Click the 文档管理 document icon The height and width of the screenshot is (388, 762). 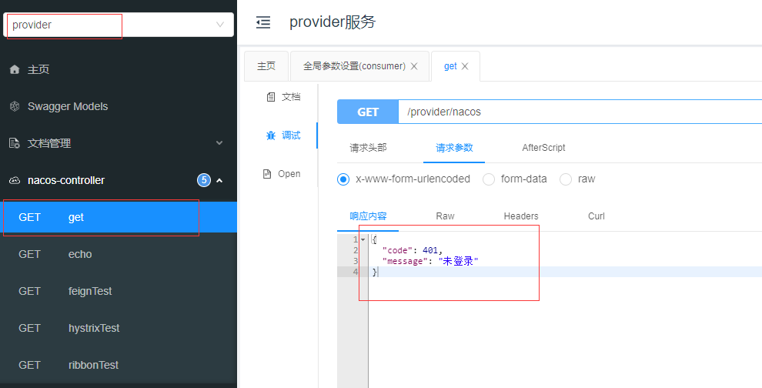[15, 143]
